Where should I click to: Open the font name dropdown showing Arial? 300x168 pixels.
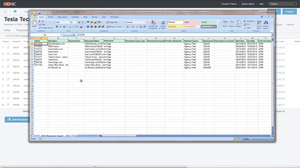point(62,22)
